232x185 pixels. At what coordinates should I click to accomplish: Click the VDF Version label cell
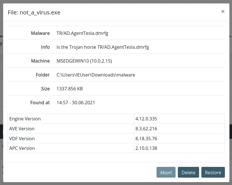click(x=22, y=139)
